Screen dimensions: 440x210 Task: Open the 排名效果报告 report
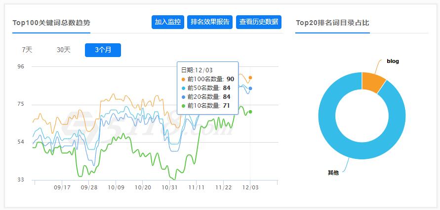click(x=210, y=22)
